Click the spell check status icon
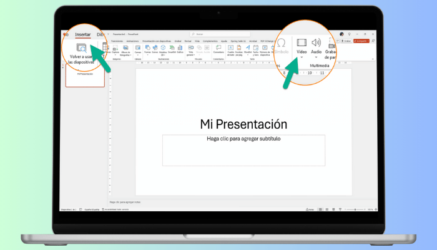The width and height of the screenshot is (437, 250). (81, 209)
